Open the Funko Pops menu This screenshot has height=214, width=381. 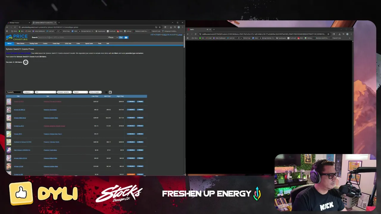pos(56,43)
